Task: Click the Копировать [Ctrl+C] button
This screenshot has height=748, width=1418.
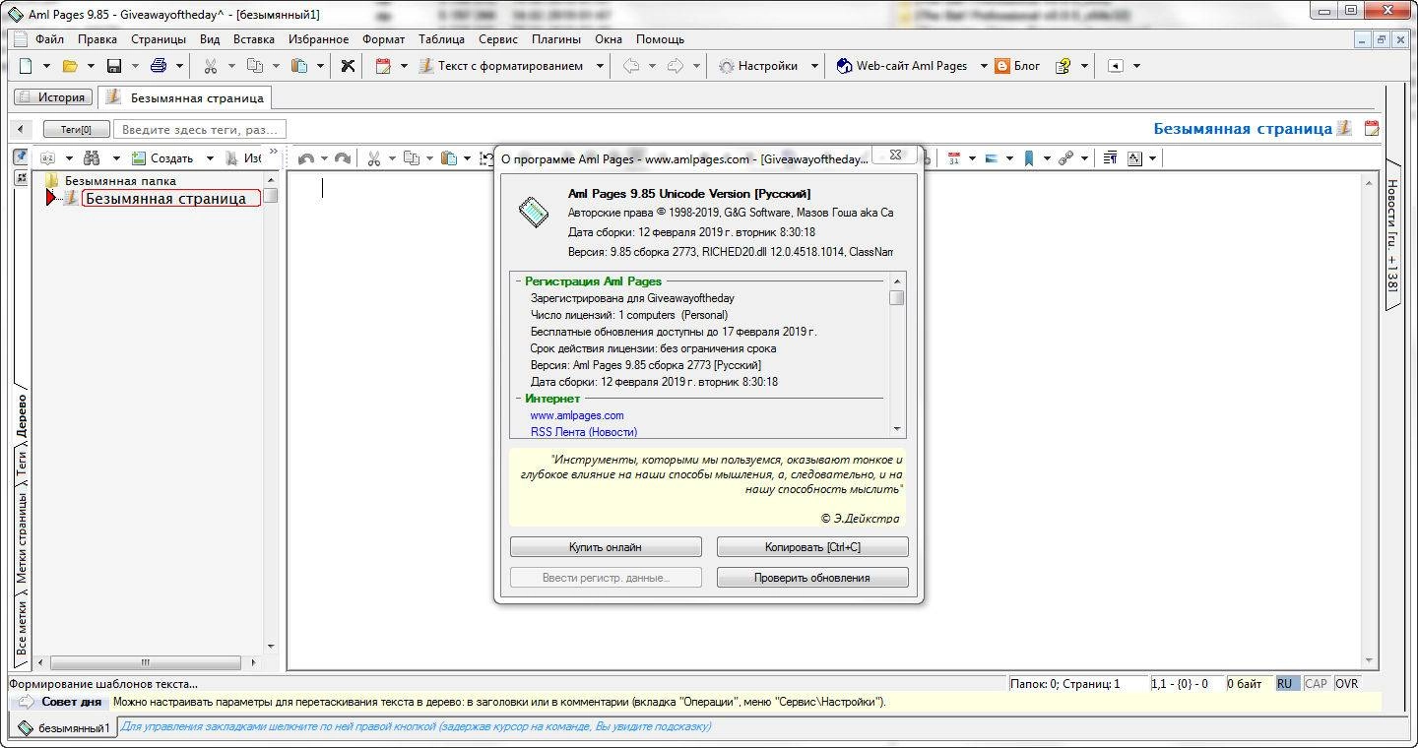Action: 812,547
